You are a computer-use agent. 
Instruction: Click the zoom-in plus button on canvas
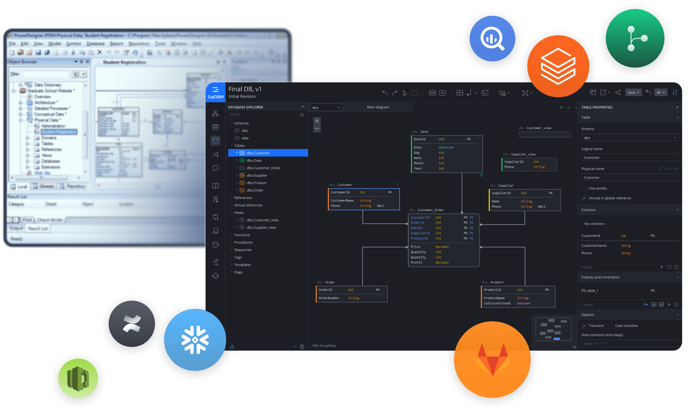point(317,121)
